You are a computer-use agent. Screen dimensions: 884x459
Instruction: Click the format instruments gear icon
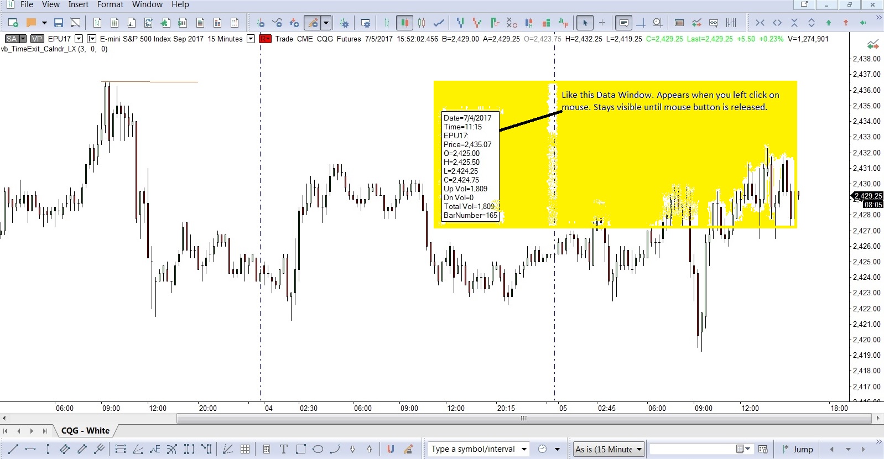(344, 23)
